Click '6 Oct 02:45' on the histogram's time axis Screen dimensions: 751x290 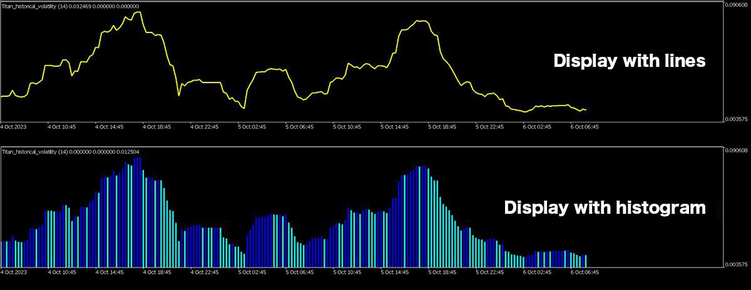(x=538, y=272)
